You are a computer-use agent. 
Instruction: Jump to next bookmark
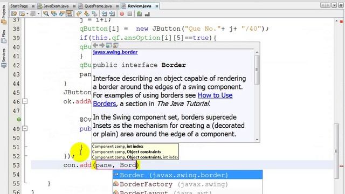click(87, 14)
